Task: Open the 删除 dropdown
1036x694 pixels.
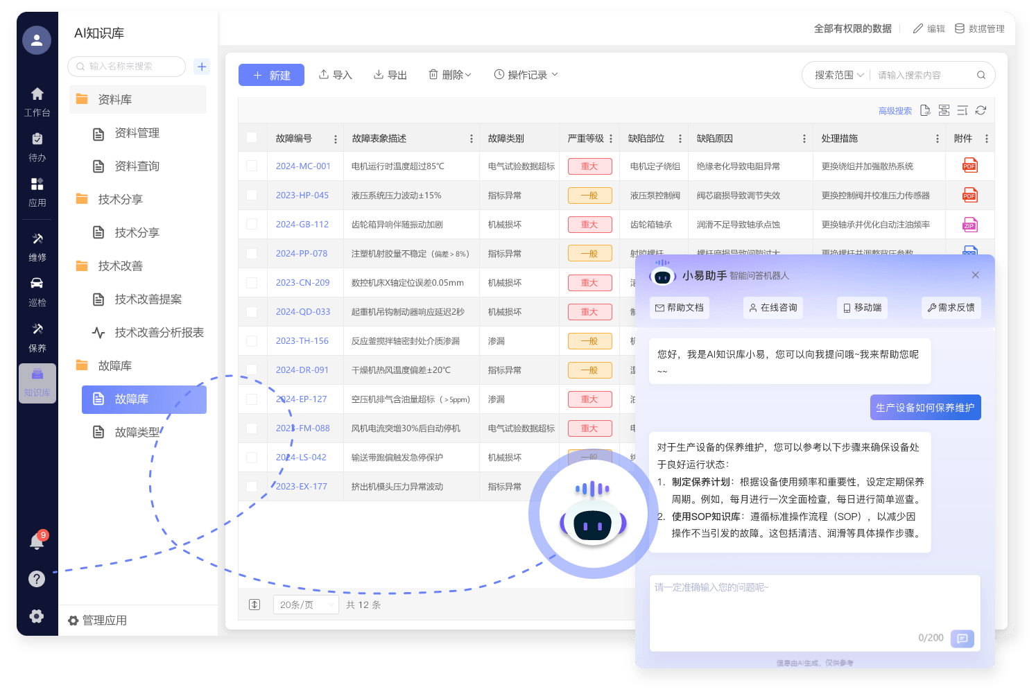Action: click(x=450, y=75)
